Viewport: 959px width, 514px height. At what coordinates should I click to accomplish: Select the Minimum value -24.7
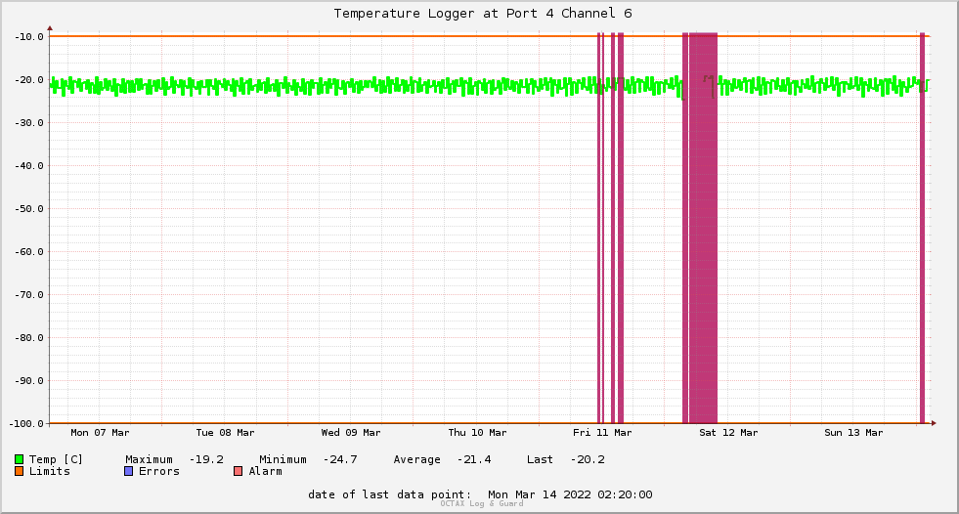point(340,459)
